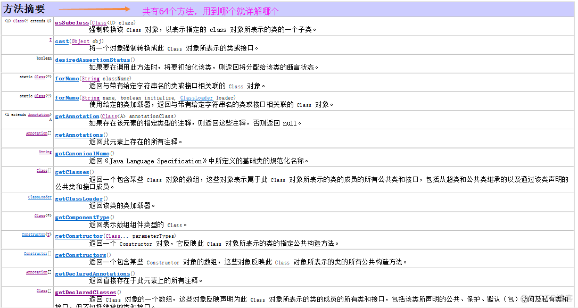This screenshot has width=578, height=308.
Task: Open the getAnnotation method documentation
Action: 76,116
